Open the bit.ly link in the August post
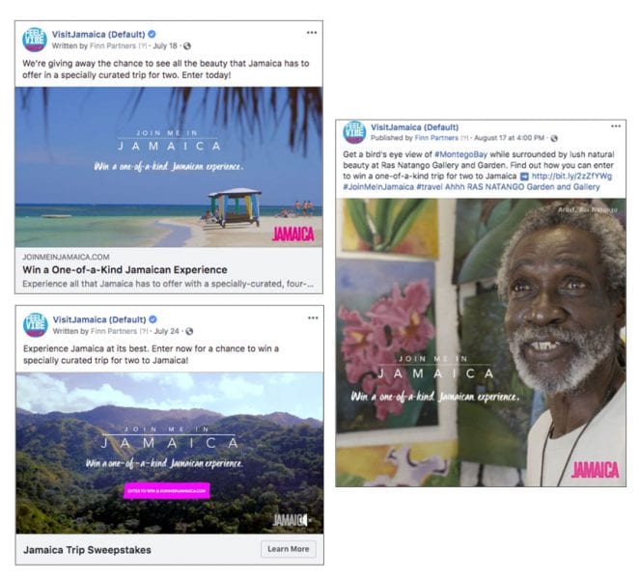This screenshot has width=640, height=579. 571,177
